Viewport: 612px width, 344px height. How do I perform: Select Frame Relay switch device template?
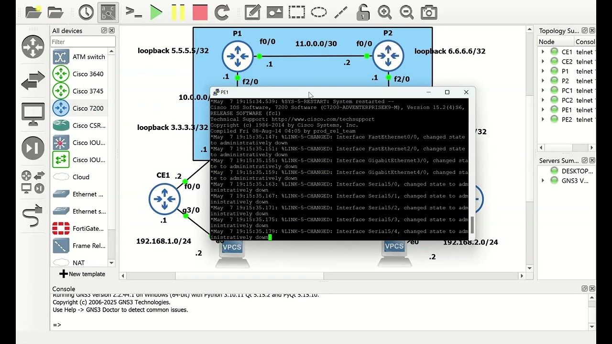coord(79,246)
